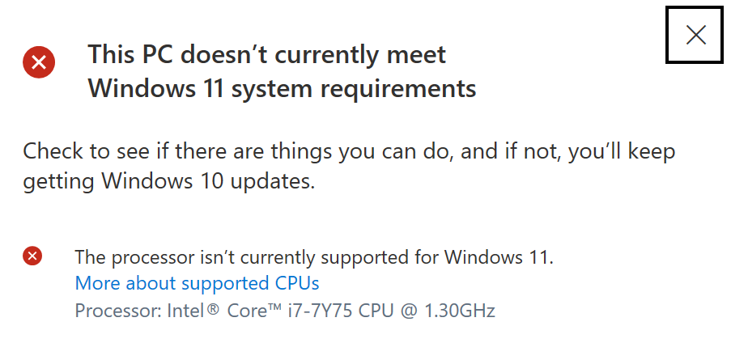Click the 'getting Windows 10 updates' text line

pos(168,182)
